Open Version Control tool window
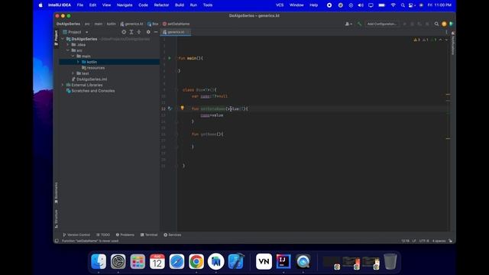The image size is (489, 275). 76,235
